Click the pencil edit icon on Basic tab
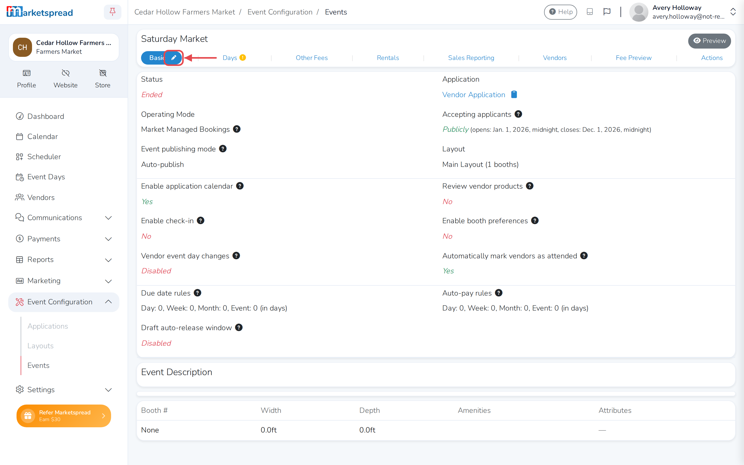This screenshot has width=744, height=465. (174, 58)
